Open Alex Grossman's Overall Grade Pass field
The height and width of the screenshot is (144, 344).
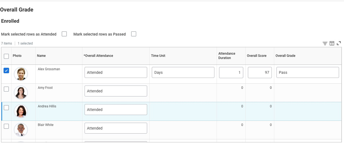pos(308,72)
